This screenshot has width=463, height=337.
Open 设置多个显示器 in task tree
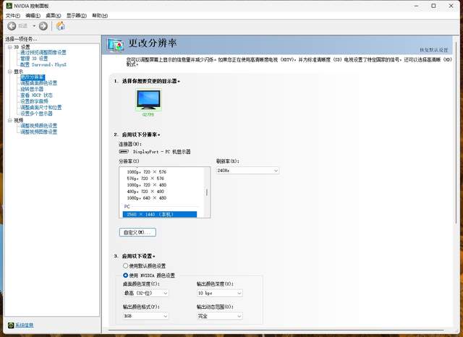(x=36, y=114)
